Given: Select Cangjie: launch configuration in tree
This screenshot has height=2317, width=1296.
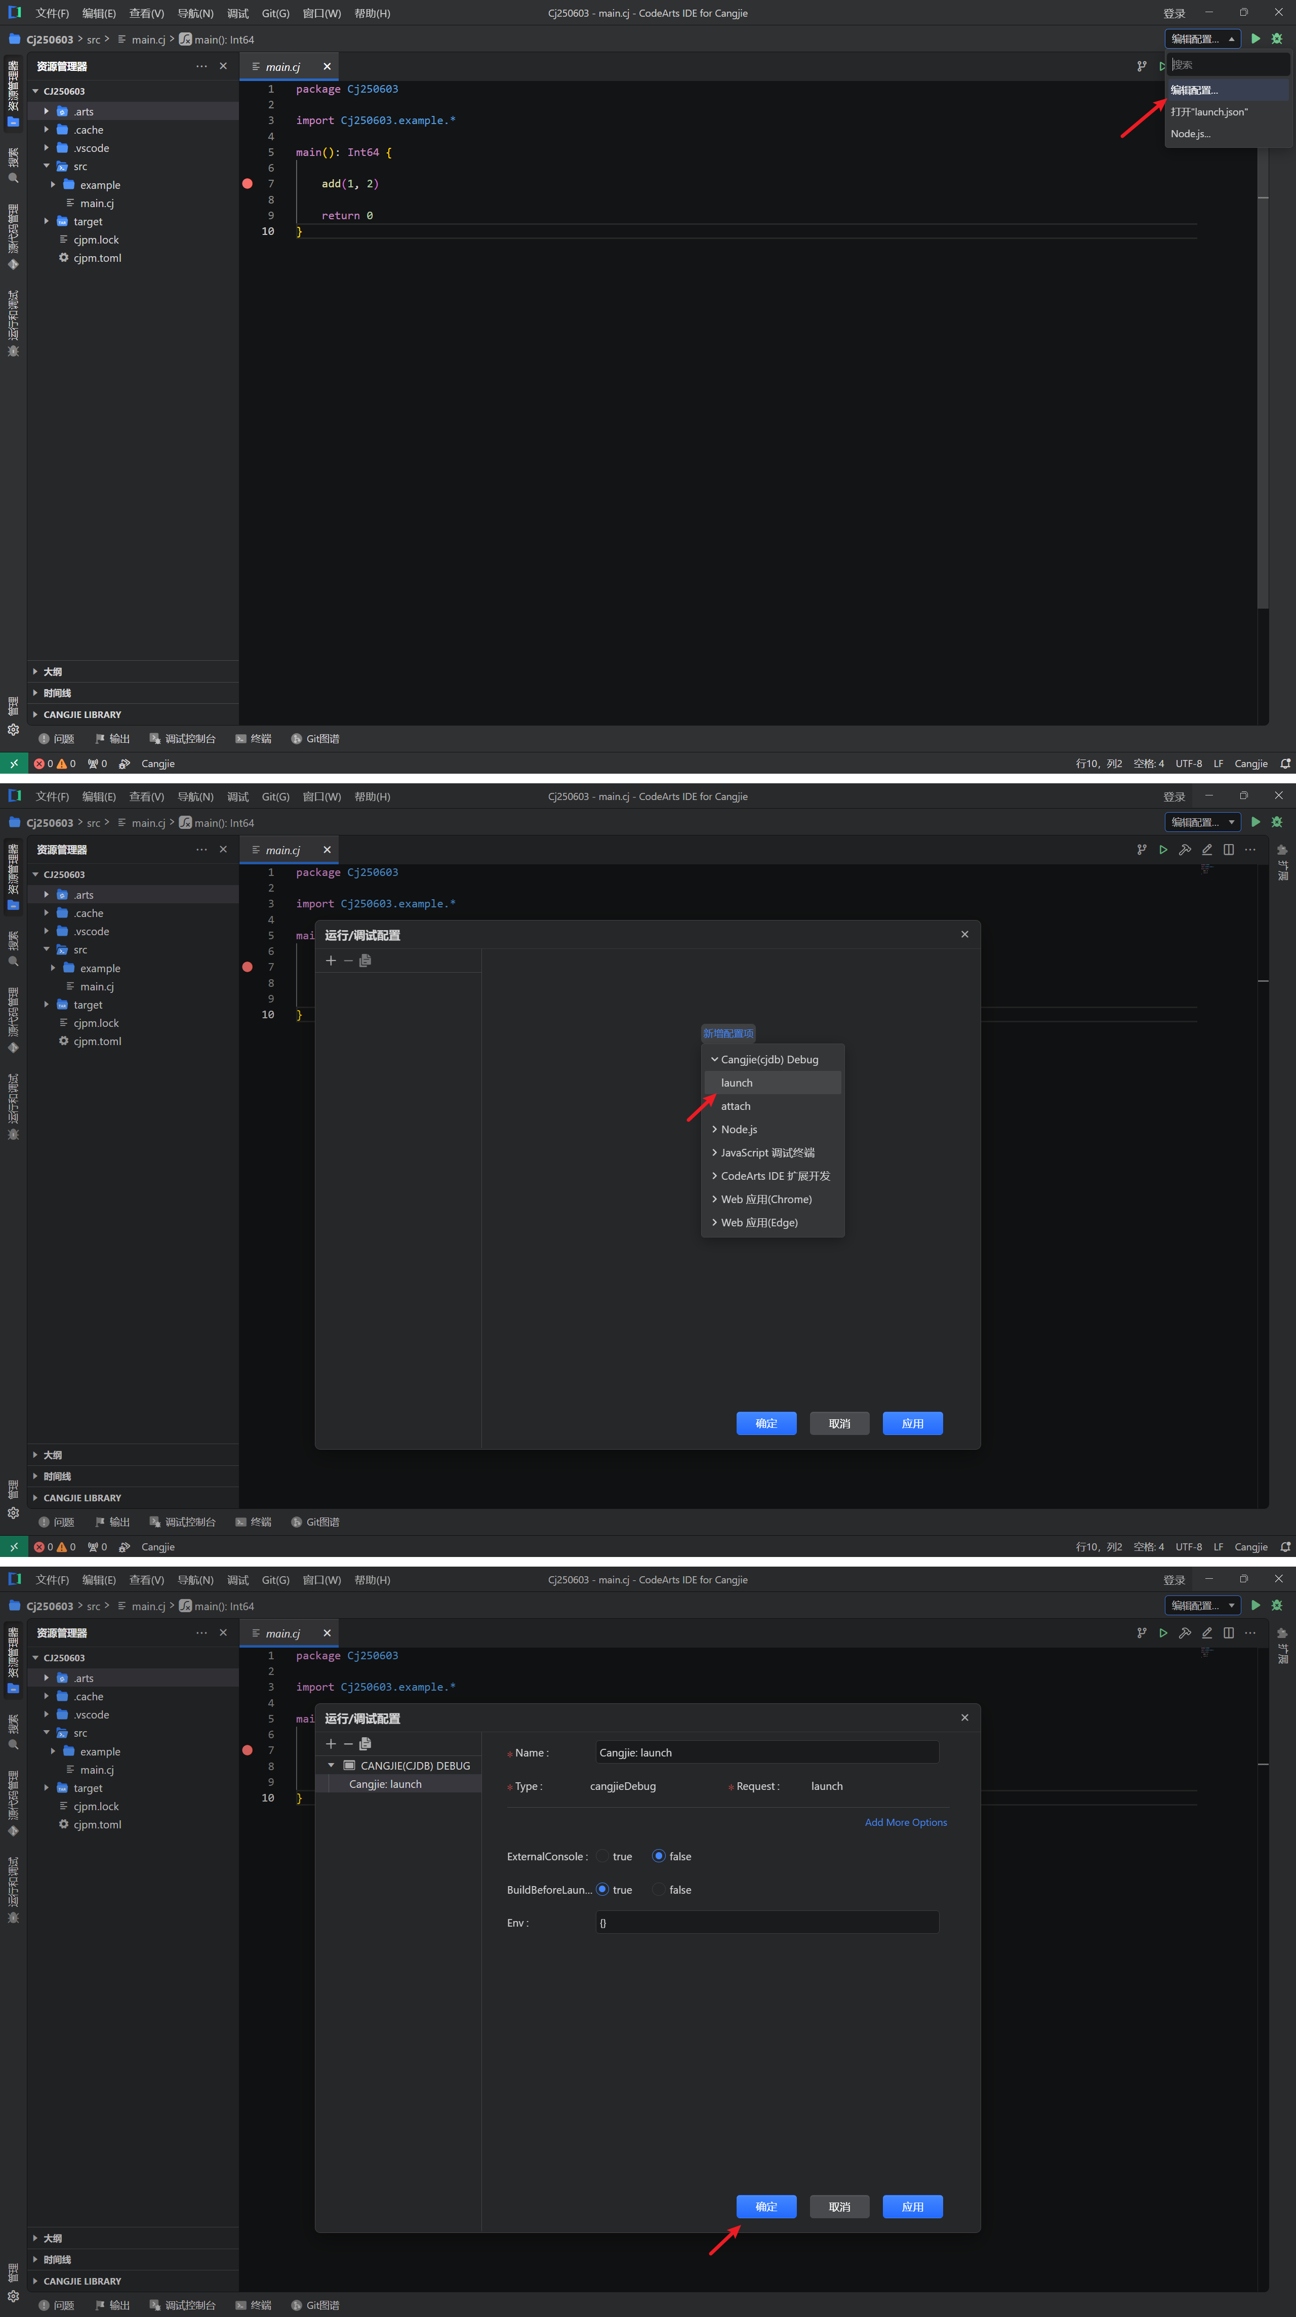Looking at the screenshot, I should pyautogui.click(x=385, y=1784).
